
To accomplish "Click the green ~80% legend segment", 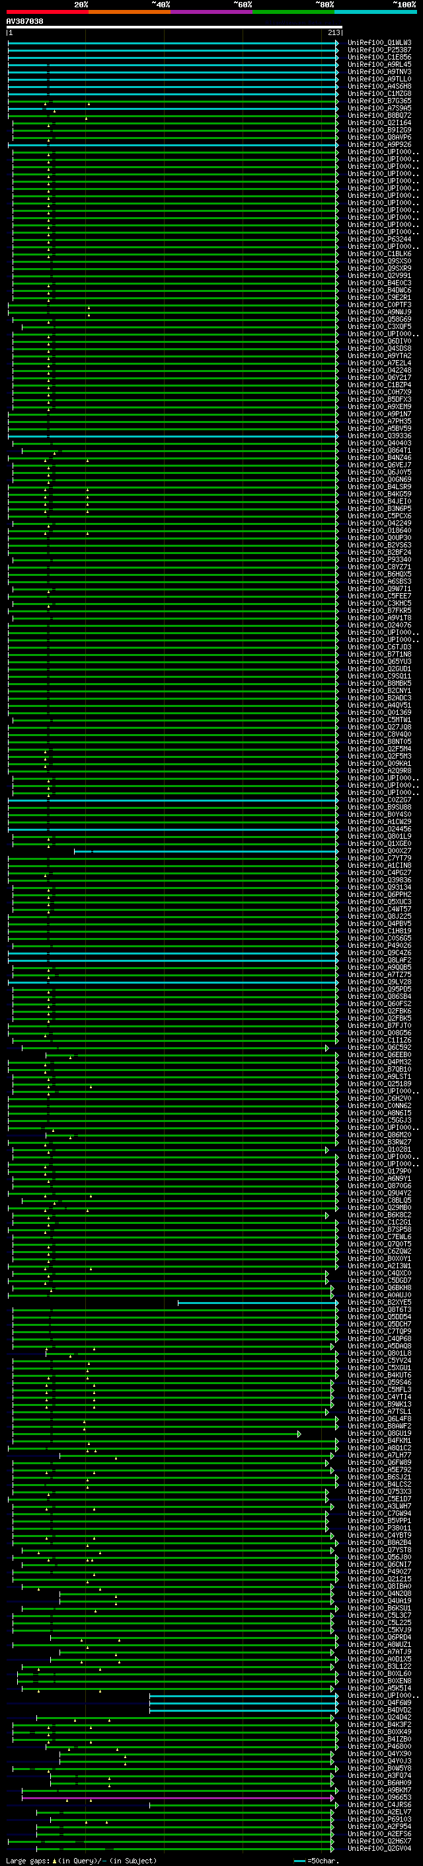I will click(293, 12).
